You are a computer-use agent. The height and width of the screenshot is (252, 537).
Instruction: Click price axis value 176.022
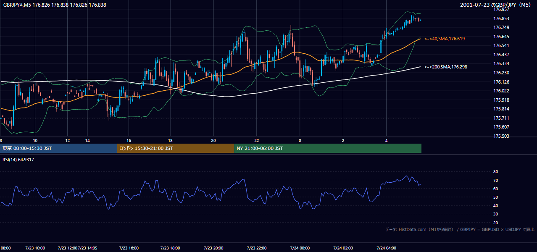(501, 91)
